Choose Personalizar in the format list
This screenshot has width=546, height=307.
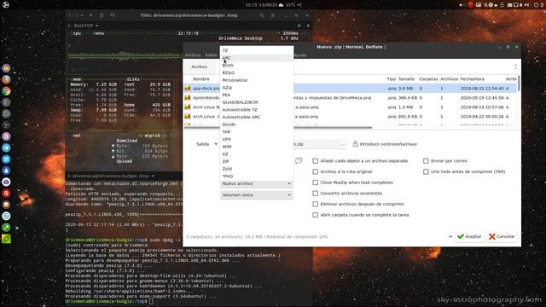(256, 80)
